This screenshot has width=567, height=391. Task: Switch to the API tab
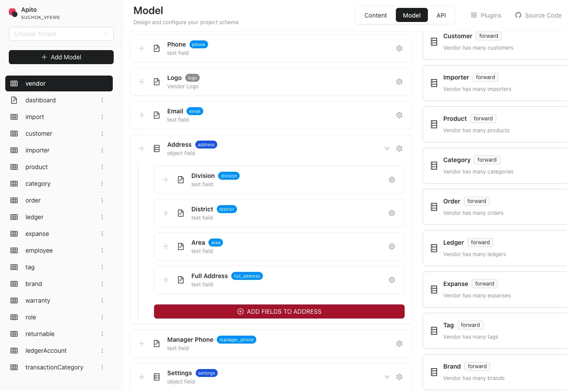point(441,15)
